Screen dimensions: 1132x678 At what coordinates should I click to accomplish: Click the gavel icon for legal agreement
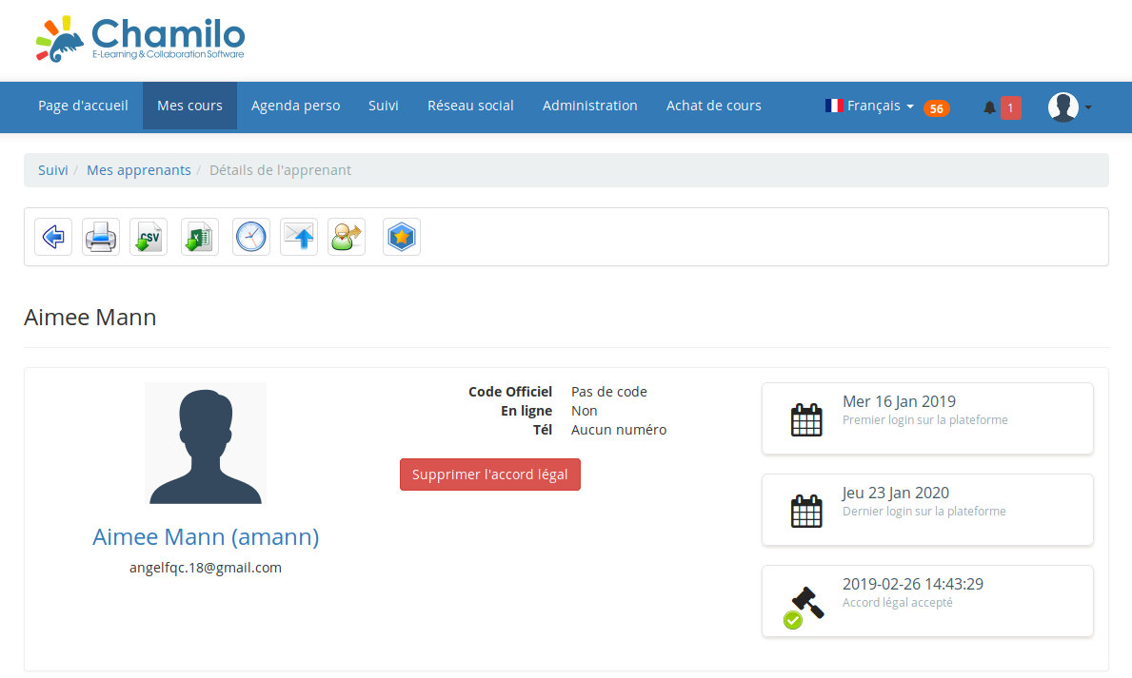click(804, 601)
